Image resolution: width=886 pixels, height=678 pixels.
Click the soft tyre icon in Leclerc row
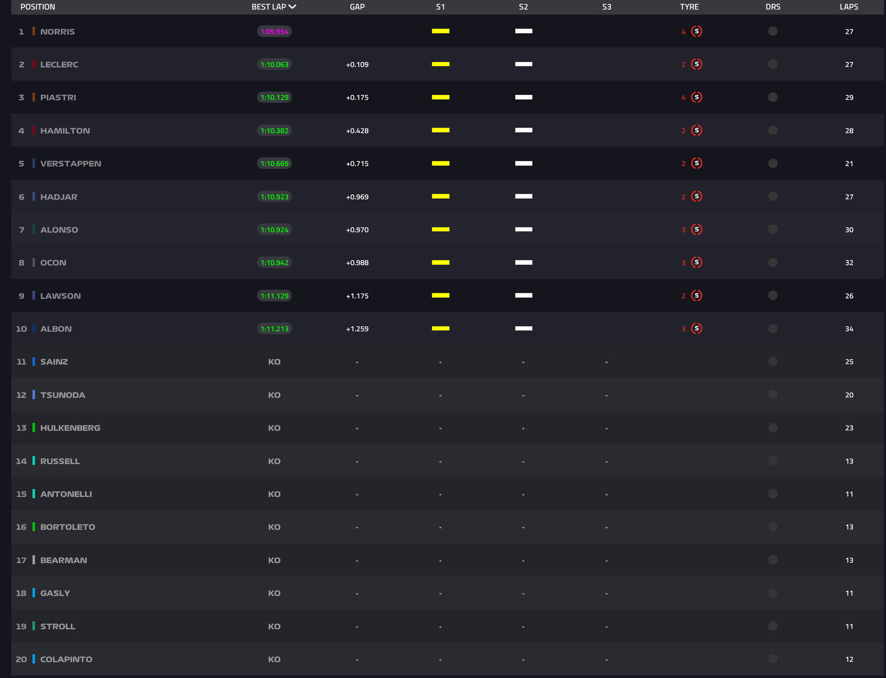tap(696, 64)
